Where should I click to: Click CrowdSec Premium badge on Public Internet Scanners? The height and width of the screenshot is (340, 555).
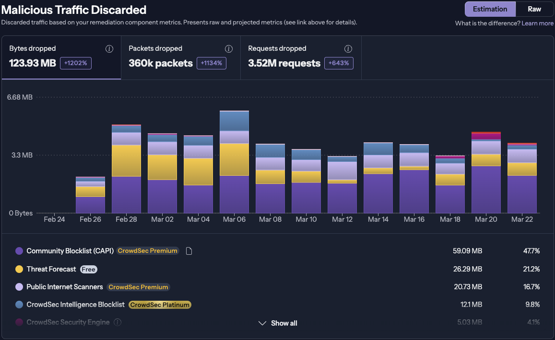[138, 287]
